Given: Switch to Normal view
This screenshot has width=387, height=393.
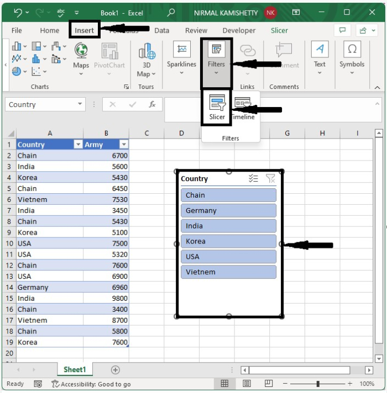Looking at the screenshot, I should coord(224,384).
